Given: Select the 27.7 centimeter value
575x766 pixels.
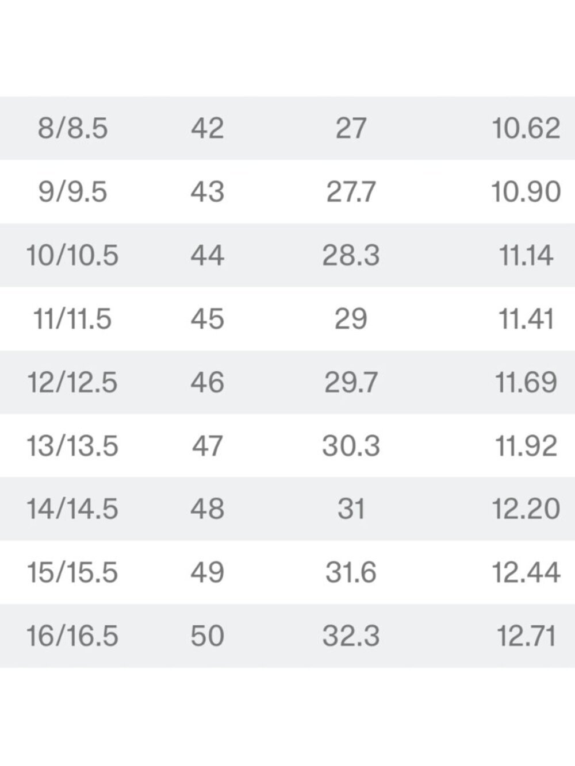Looking at the screenshot, I should 351,191.
